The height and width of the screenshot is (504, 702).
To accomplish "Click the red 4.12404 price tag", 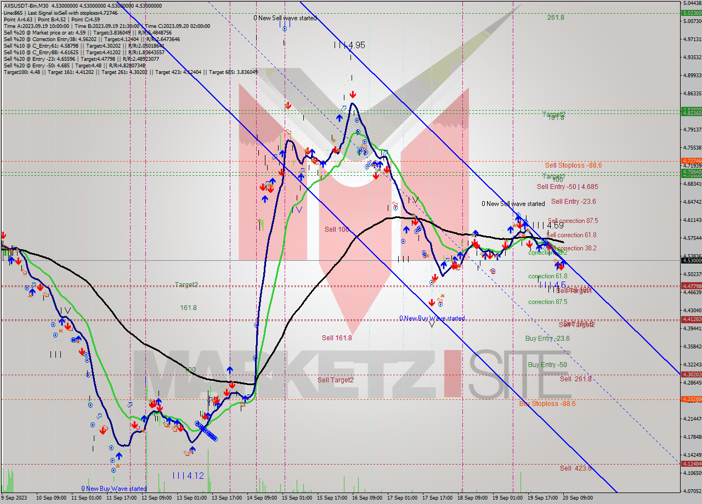I will click(691, 463).
